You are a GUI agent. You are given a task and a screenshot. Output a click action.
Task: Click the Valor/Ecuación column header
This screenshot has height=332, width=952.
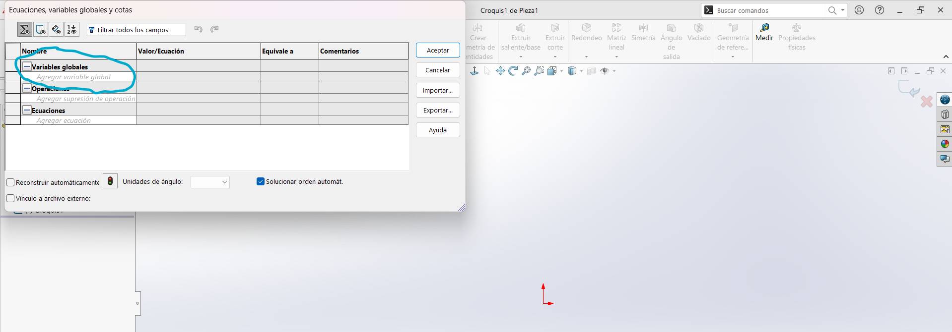pos(199,51)
